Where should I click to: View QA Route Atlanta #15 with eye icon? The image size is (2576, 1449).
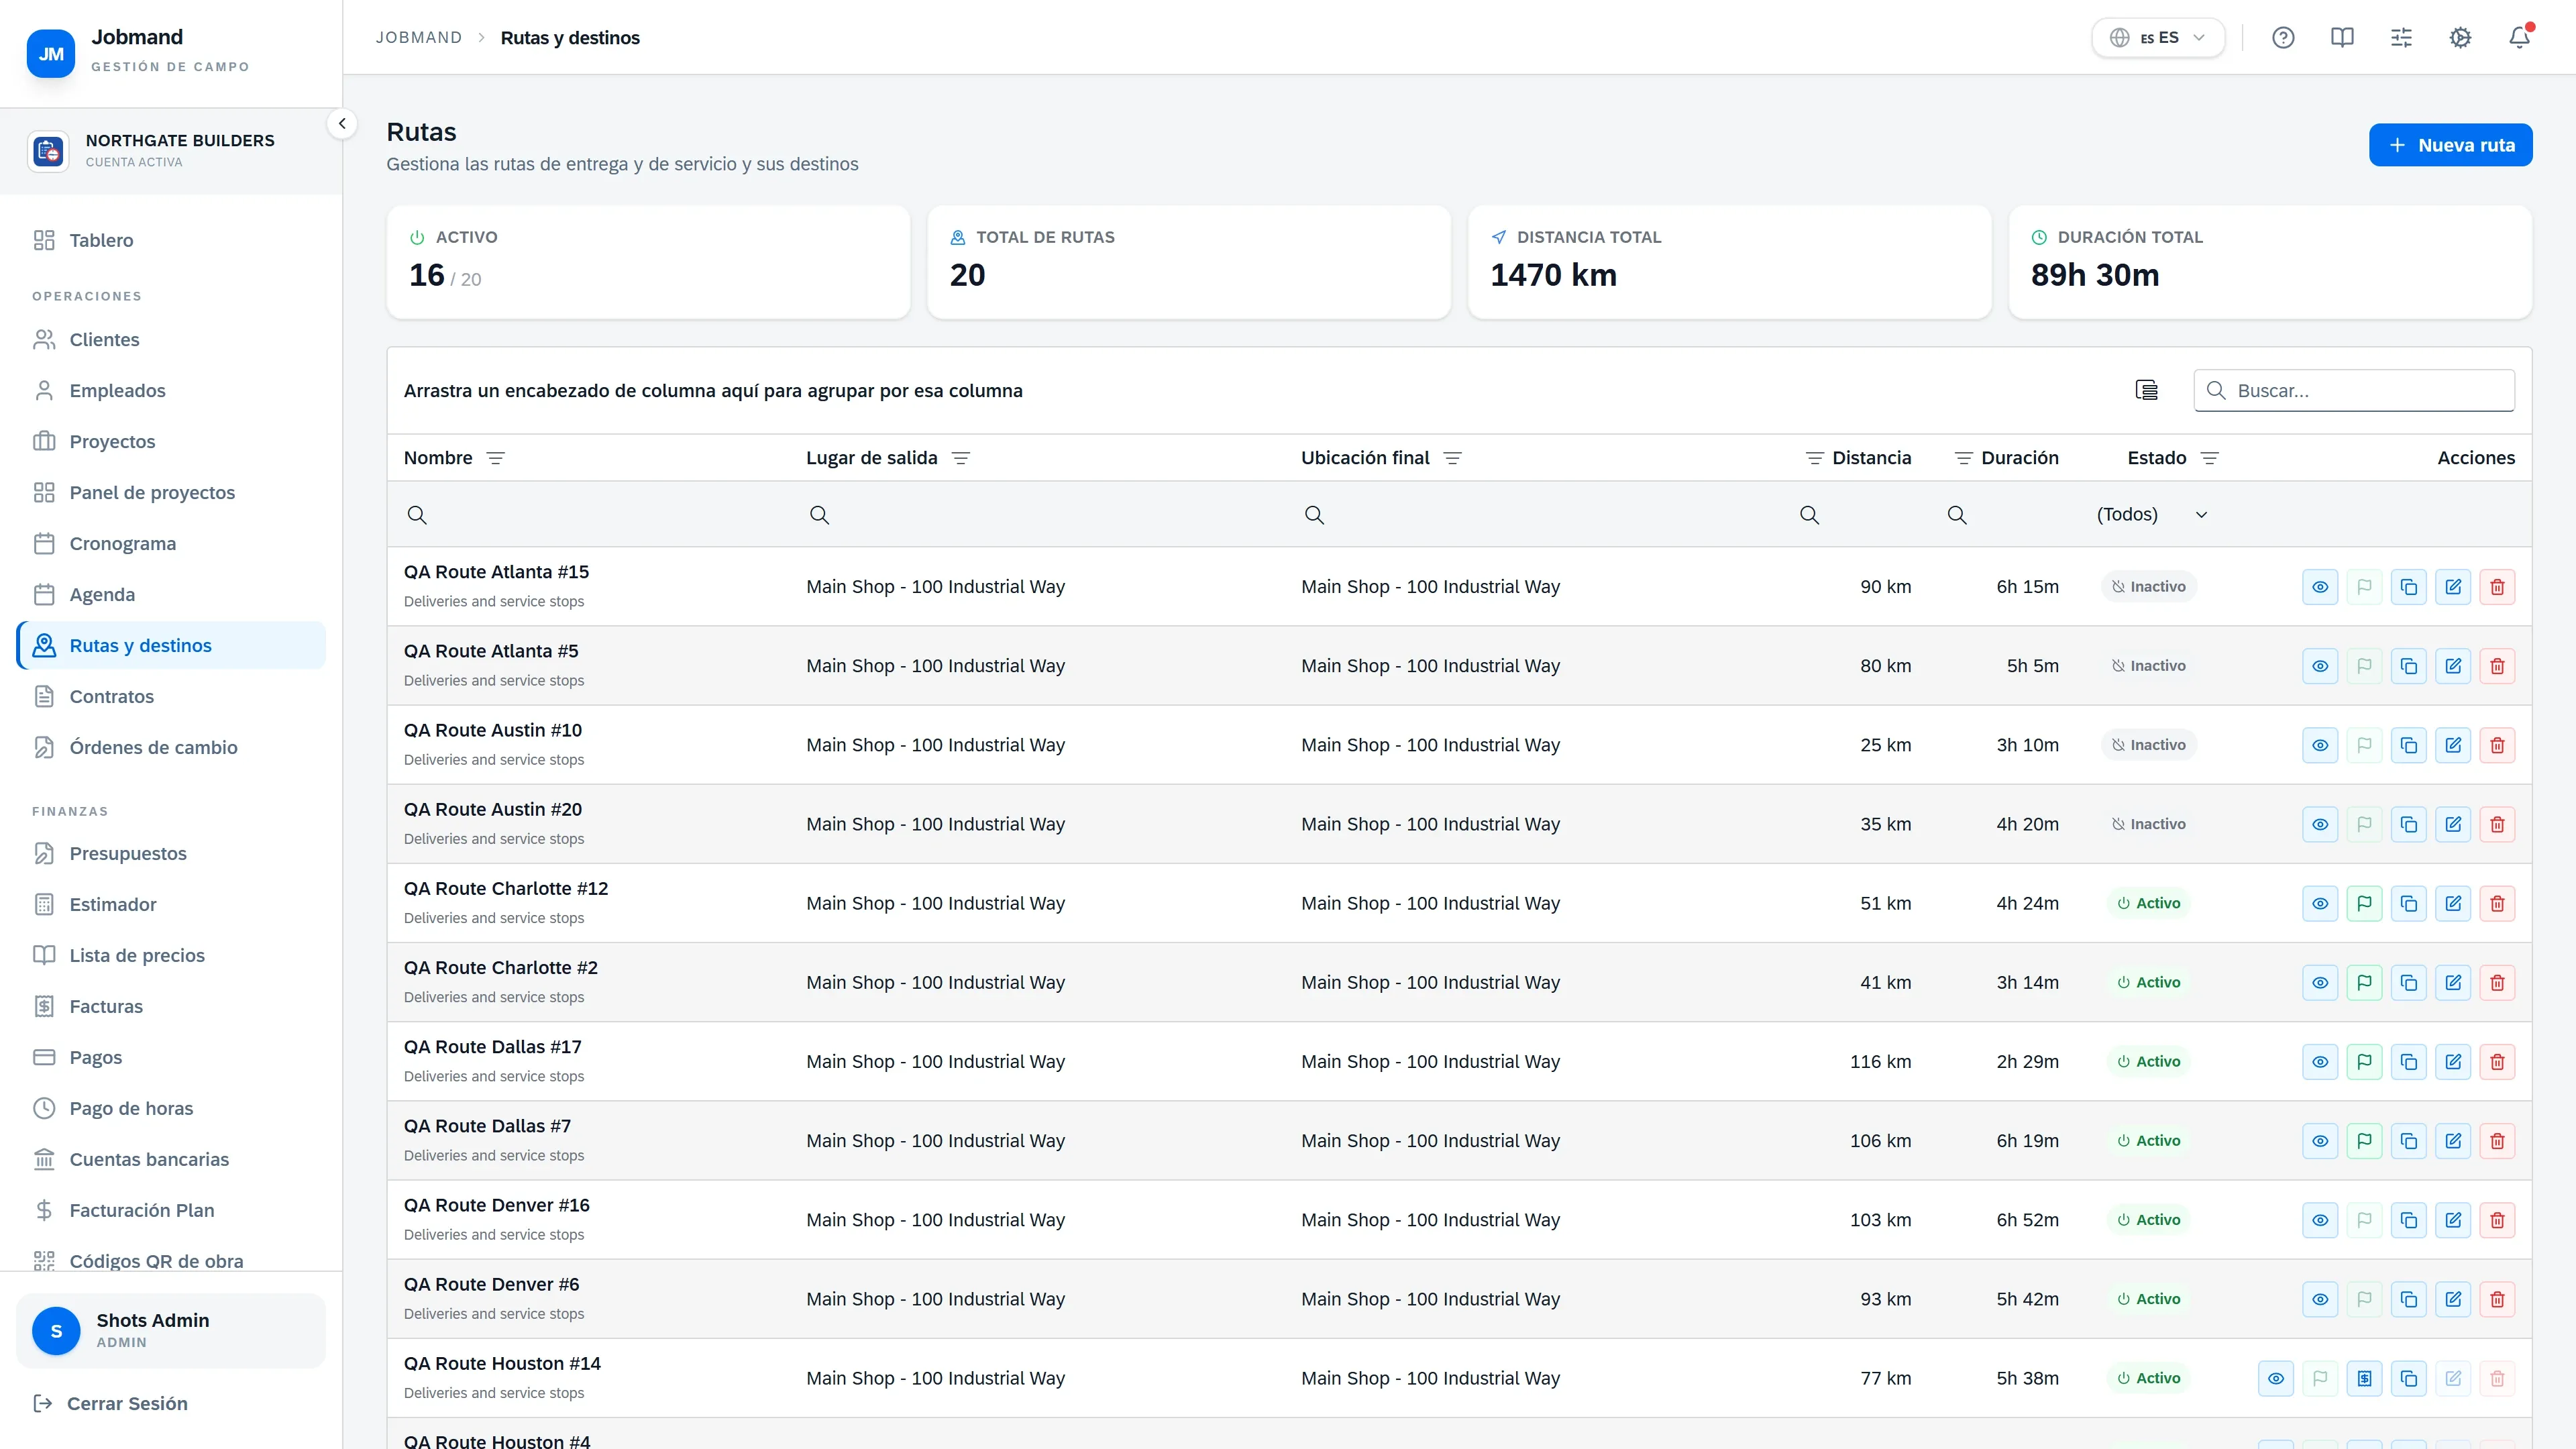(2320, 587)
